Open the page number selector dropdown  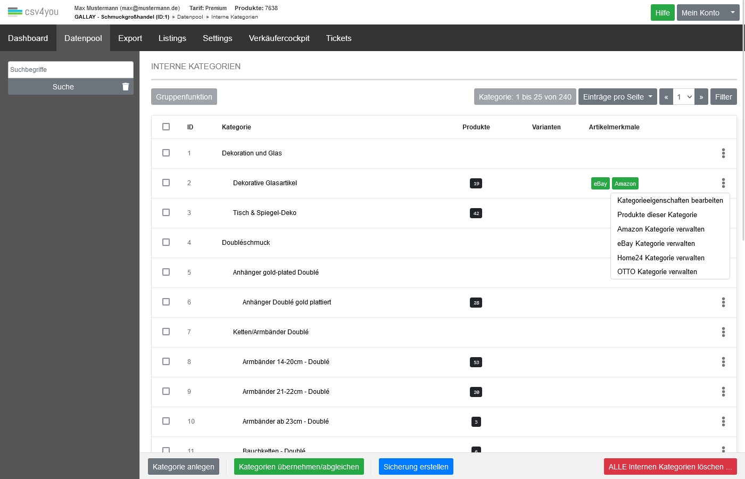pyautogui.click(x=684, y=97)
